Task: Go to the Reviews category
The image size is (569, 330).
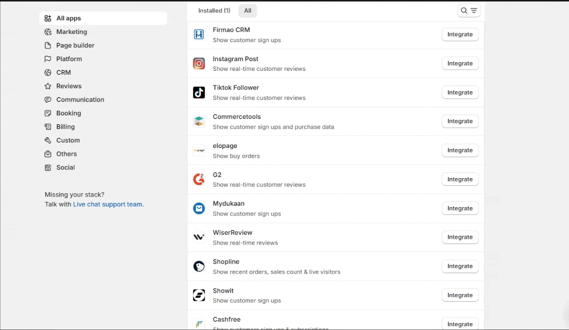Action: click(69, 86)
